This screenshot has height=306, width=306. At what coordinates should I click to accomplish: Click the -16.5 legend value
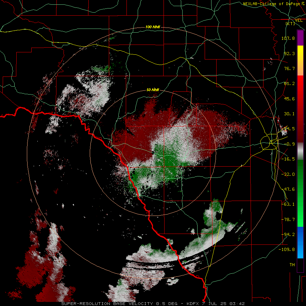(x=288, y=159)
